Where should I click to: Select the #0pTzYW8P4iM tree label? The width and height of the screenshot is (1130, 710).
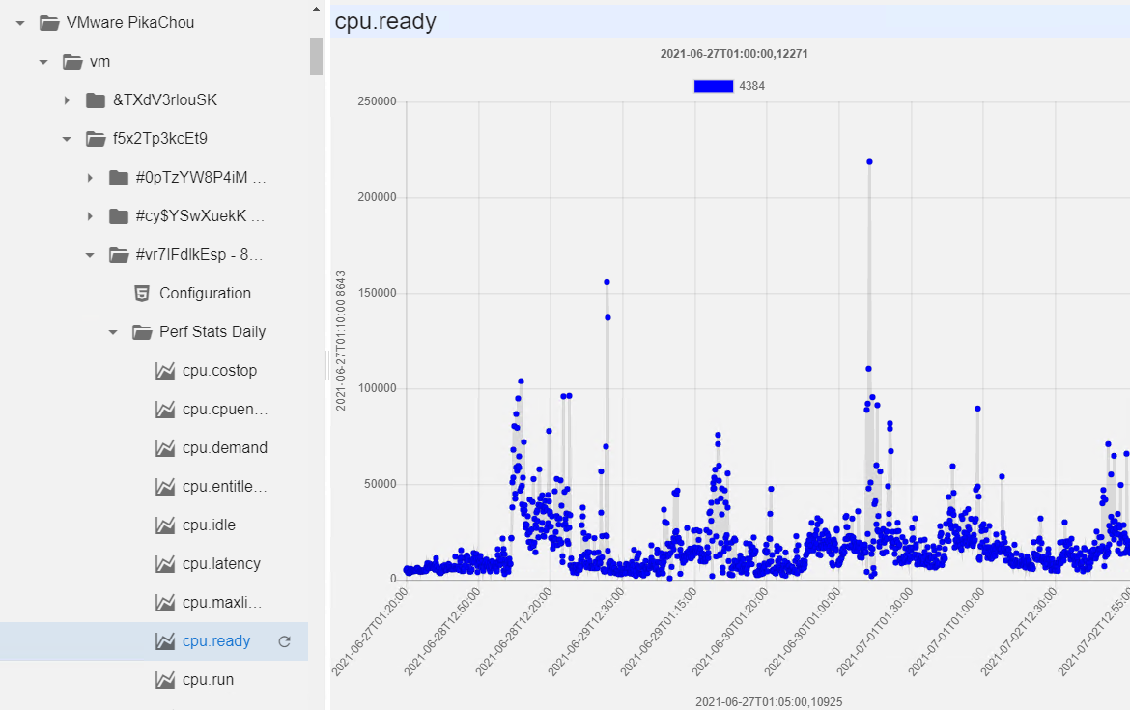pos(200,178)
